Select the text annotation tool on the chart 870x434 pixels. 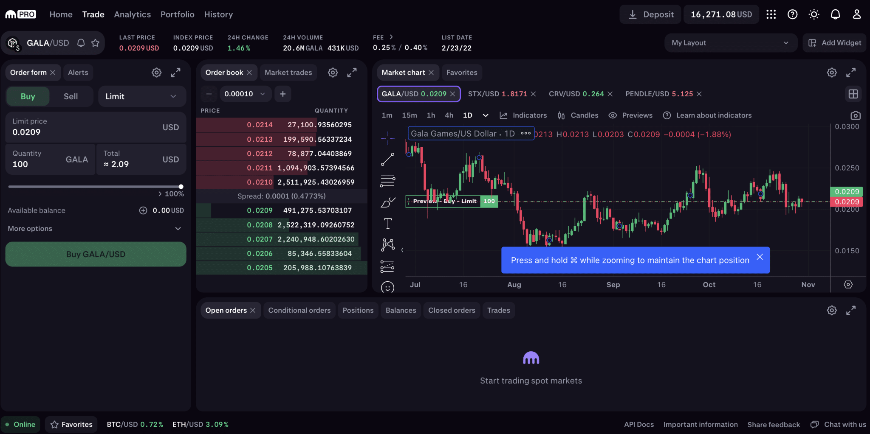[x=387, y=223]
